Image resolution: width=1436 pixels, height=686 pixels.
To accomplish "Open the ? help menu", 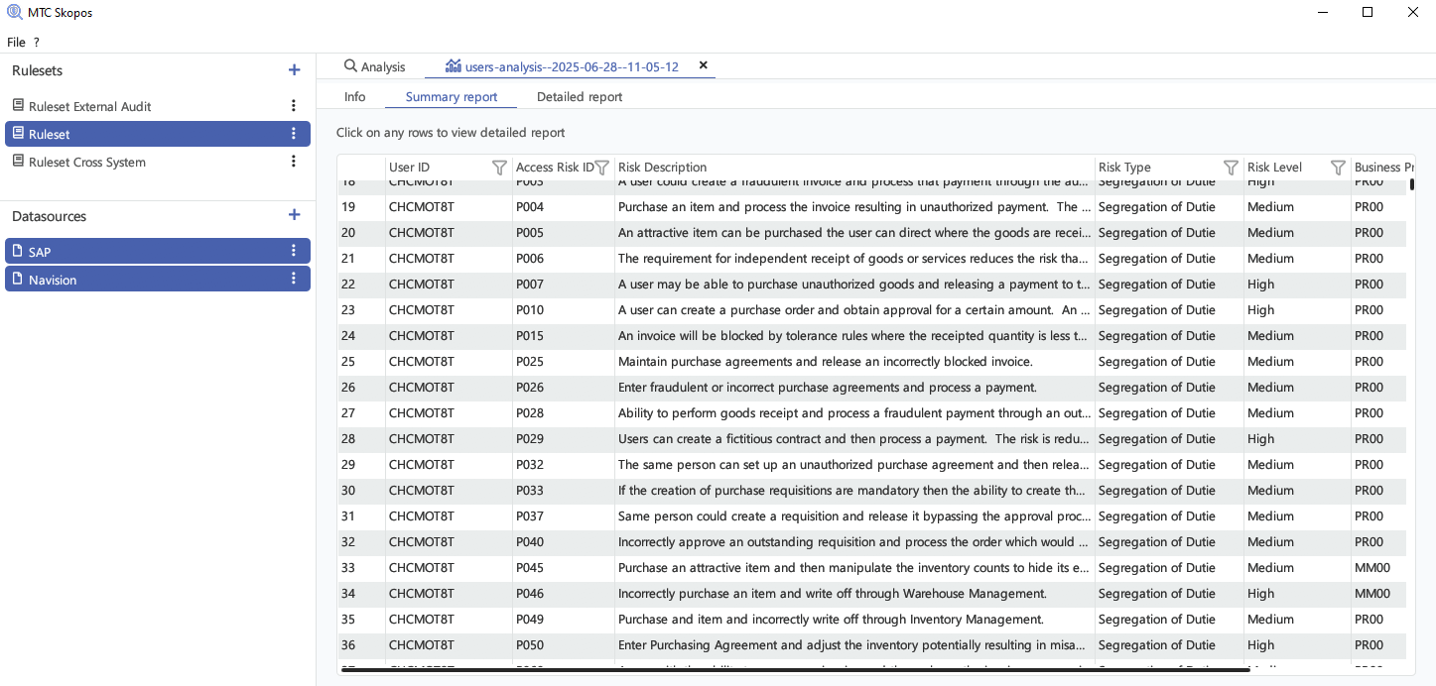I will click(37, 43).
